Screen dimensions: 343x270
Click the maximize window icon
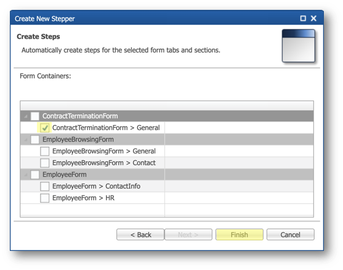click(x=303, y=18)
